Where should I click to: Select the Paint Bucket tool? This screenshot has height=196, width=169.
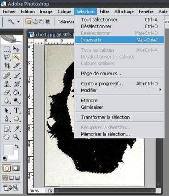click(x=16, y=92)
